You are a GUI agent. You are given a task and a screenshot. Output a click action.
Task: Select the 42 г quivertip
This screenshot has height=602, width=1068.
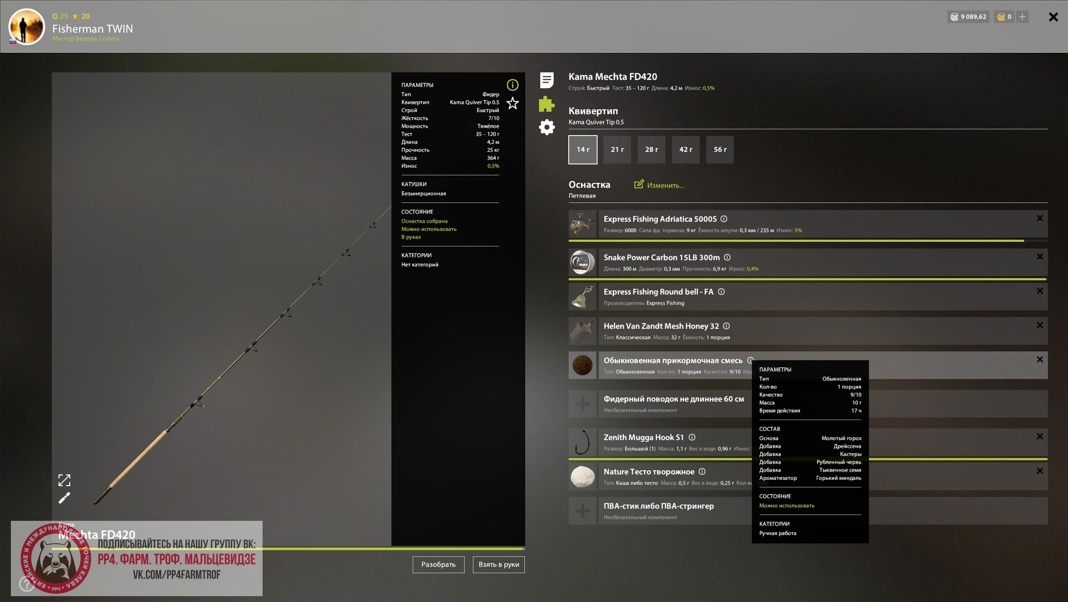tap(686, 150)
